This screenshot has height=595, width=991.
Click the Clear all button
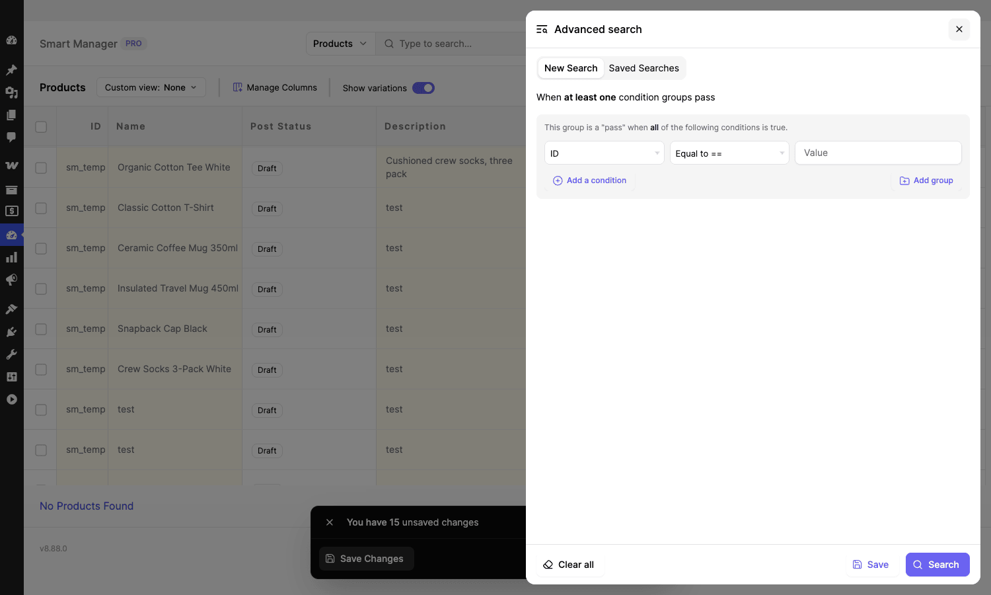(569, 565)
